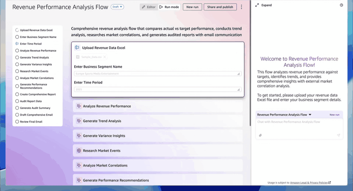
Task: Select Review Final Email in sidebar
Action: point(31,122)
